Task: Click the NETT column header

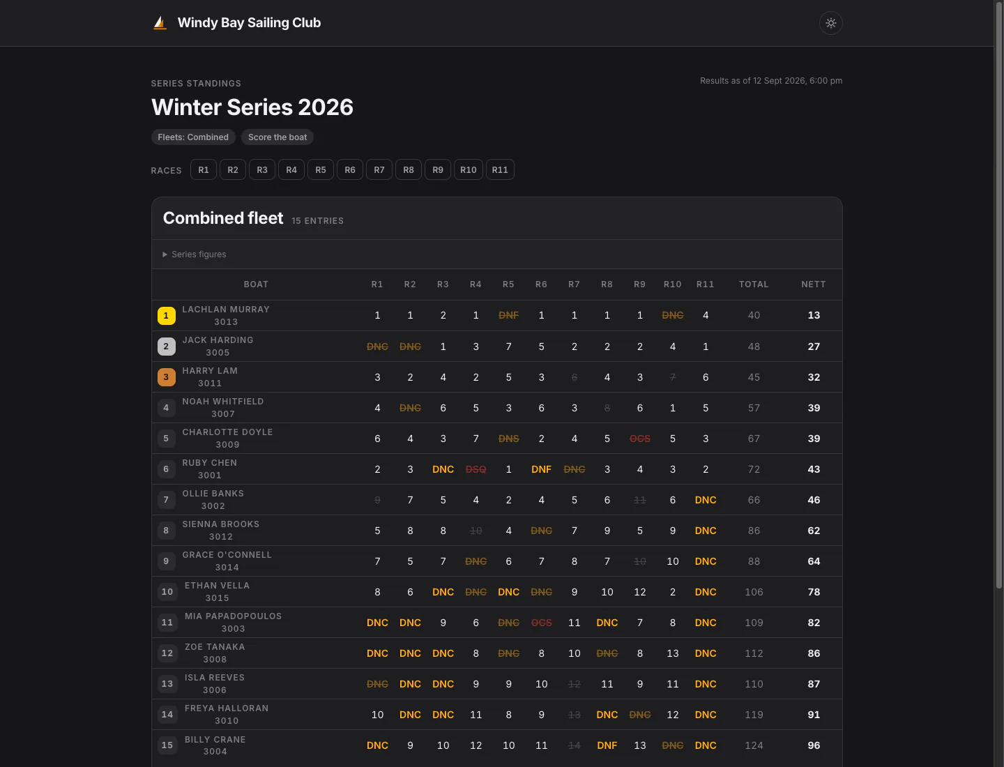Action: [814, 284]
